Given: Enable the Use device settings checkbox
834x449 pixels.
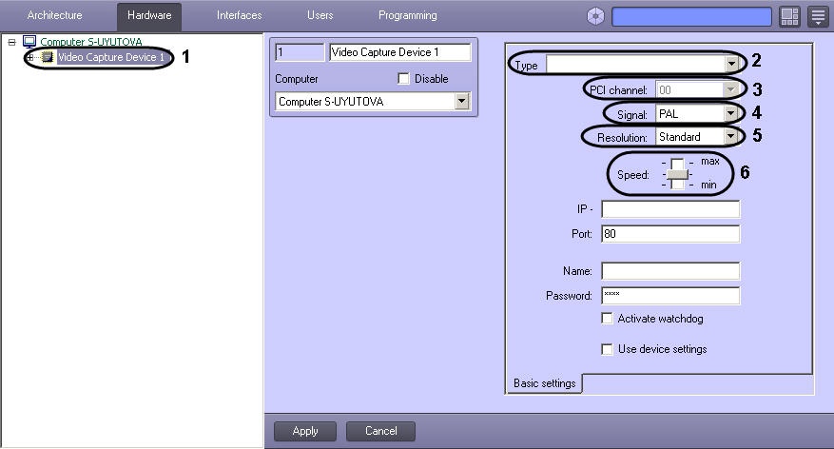Looking at the screenshot, I should click(607, 349).
